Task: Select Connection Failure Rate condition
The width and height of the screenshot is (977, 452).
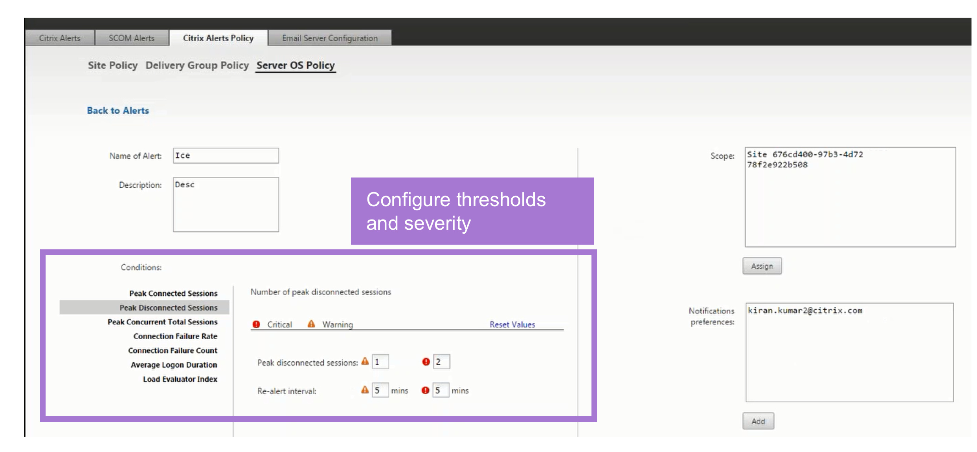Action: pyautogui.click(x=175, y=336)
